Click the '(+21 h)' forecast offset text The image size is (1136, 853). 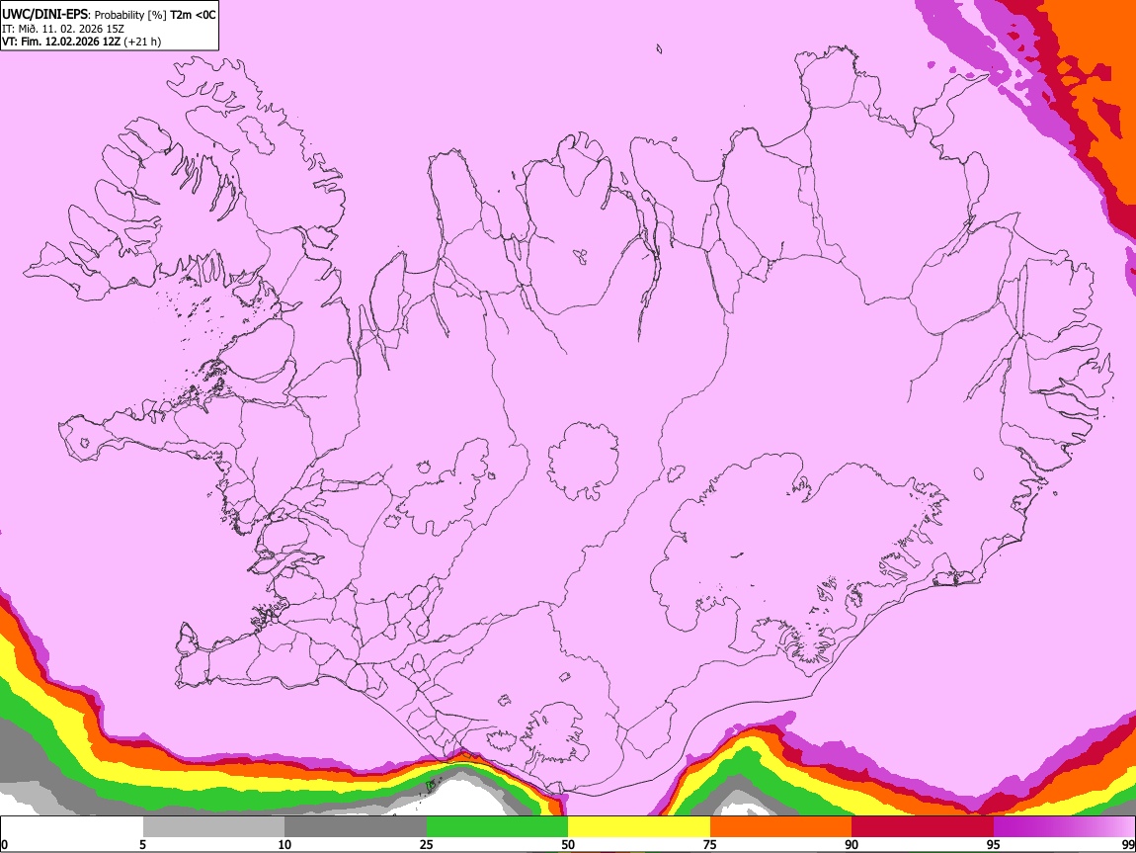[142, 42]
